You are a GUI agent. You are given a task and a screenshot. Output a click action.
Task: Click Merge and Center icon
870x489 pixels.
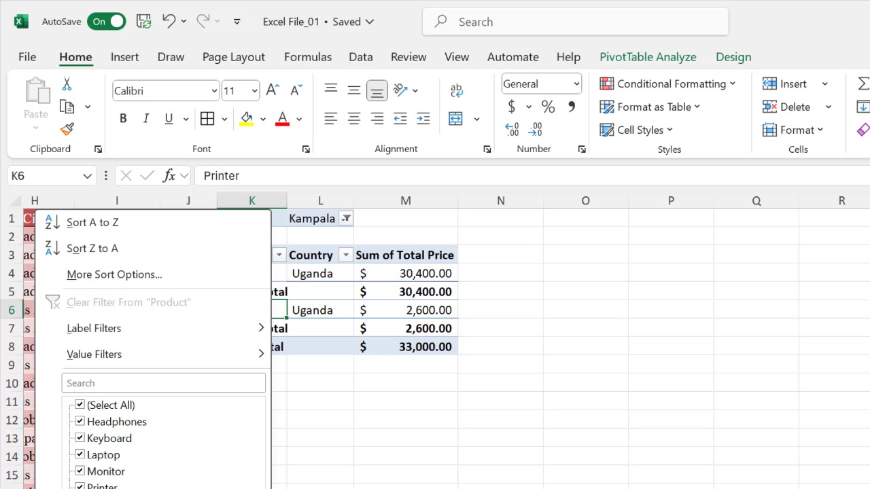(456, 119)
